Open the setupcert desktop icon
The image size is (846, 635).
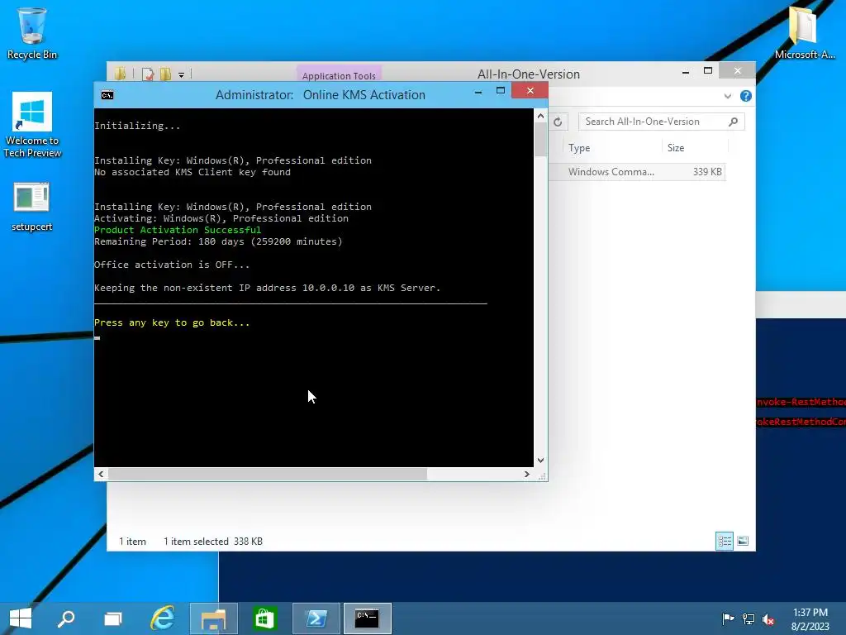point(32,208)
